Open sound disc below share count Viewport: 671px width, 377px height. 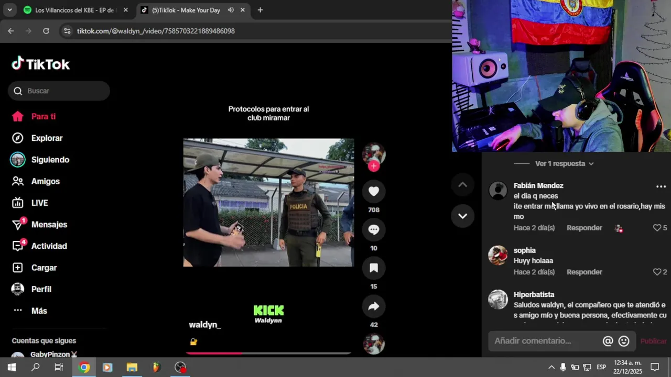pyautogui.click(x=374, y=344)
